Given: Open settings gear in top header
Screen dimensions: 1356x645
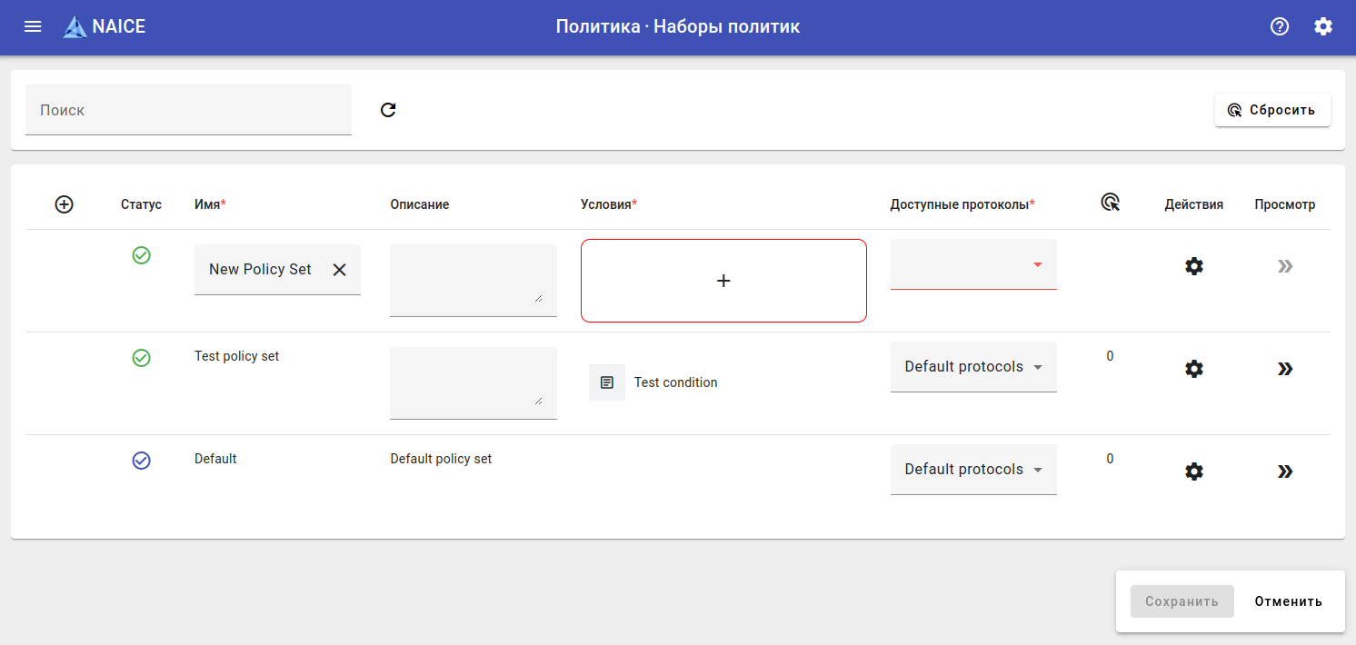Looking at the screenshot, I should (x=1323, y=26).
